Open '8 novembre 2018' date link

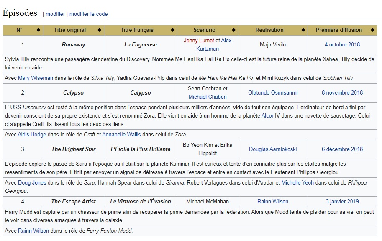coord(342,93)
